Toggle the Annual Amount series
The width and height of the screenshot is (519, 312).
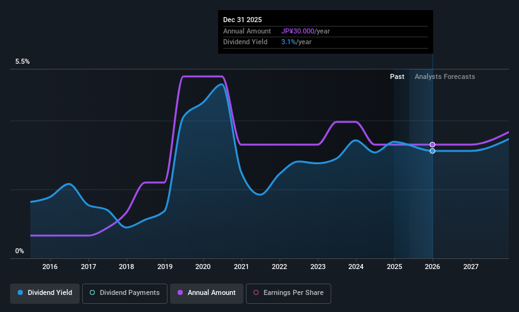207,293
